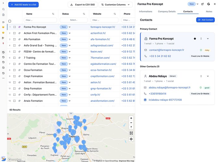Open LinkedIn profile in/abdou-ndiaye-657173108

pyautogui.click(x=165, y=100)
